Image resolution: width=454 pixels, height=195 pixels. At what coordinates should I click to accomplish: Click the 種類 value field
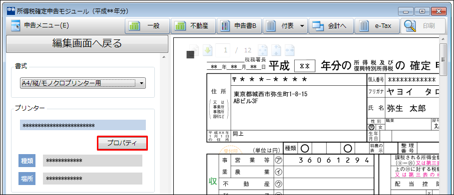pos(93,161)
